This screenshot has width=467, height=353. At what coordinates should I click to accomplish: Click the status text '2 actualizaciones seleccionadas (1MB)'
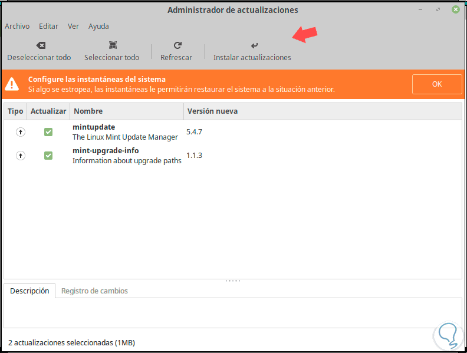[x=71, y=343]
